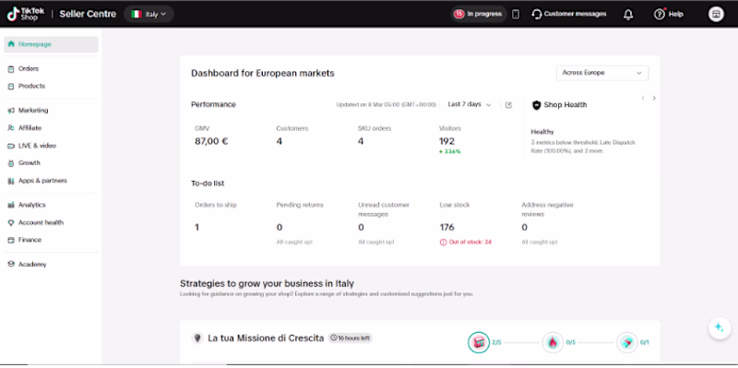Open Customer messages
Viewport: 738px width, 368px height.
pos(569,14)
